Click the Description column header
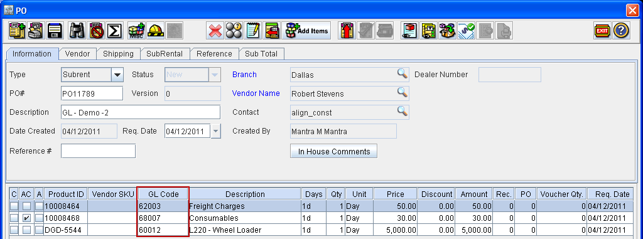 [x=245, y=194]
